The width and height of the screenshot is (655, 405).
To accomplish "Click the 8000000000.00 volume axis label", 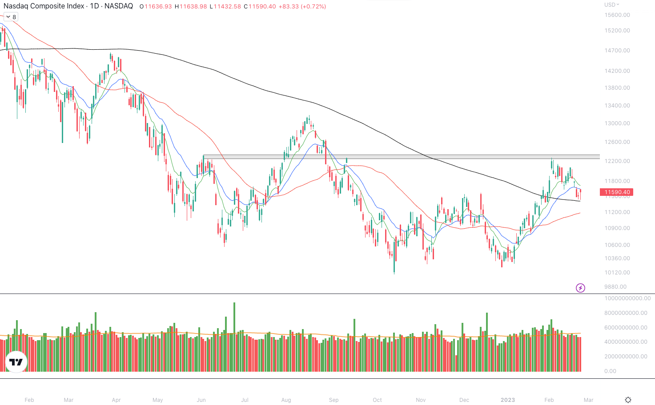I will [626, 313].
